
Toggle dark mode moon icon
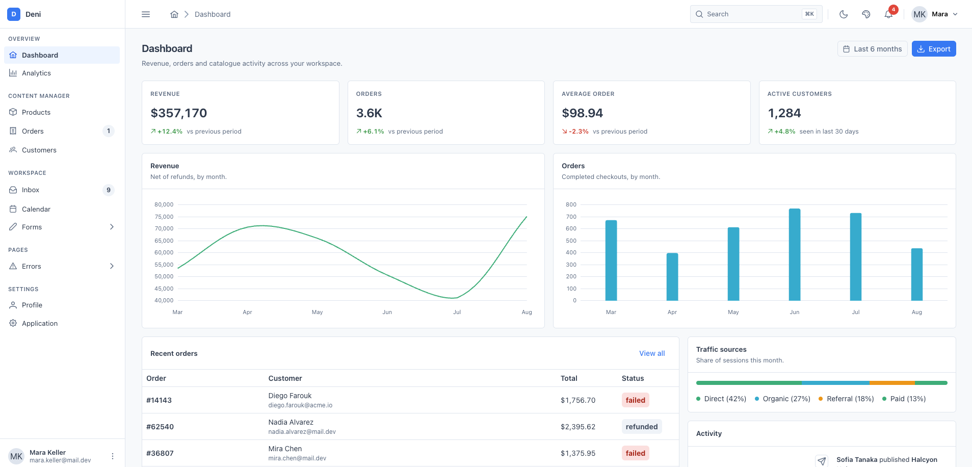coord(844,14)
